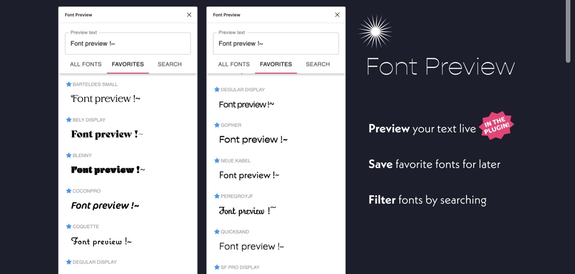Toggle the PeregroyJF favorite star
Screen dimensions: 575x274
[x=217, y=196]
